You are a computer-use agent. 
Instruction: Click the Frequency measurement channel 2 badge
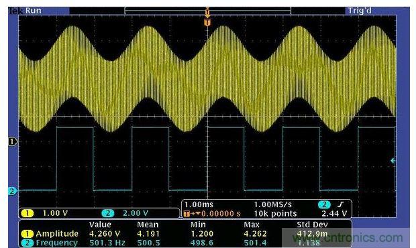tap(28, 243)
